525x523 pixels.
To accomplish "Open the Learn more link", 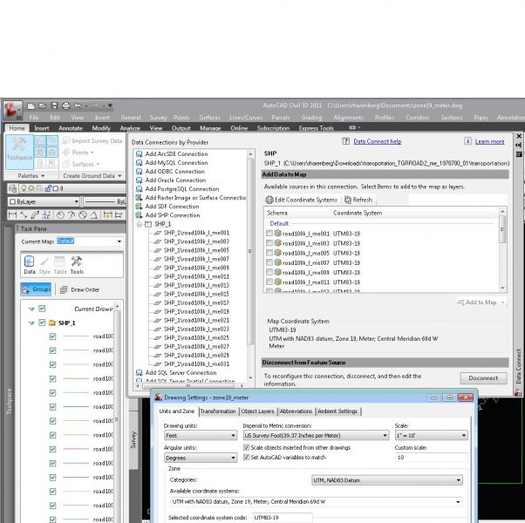I will [x=489, y=141].
